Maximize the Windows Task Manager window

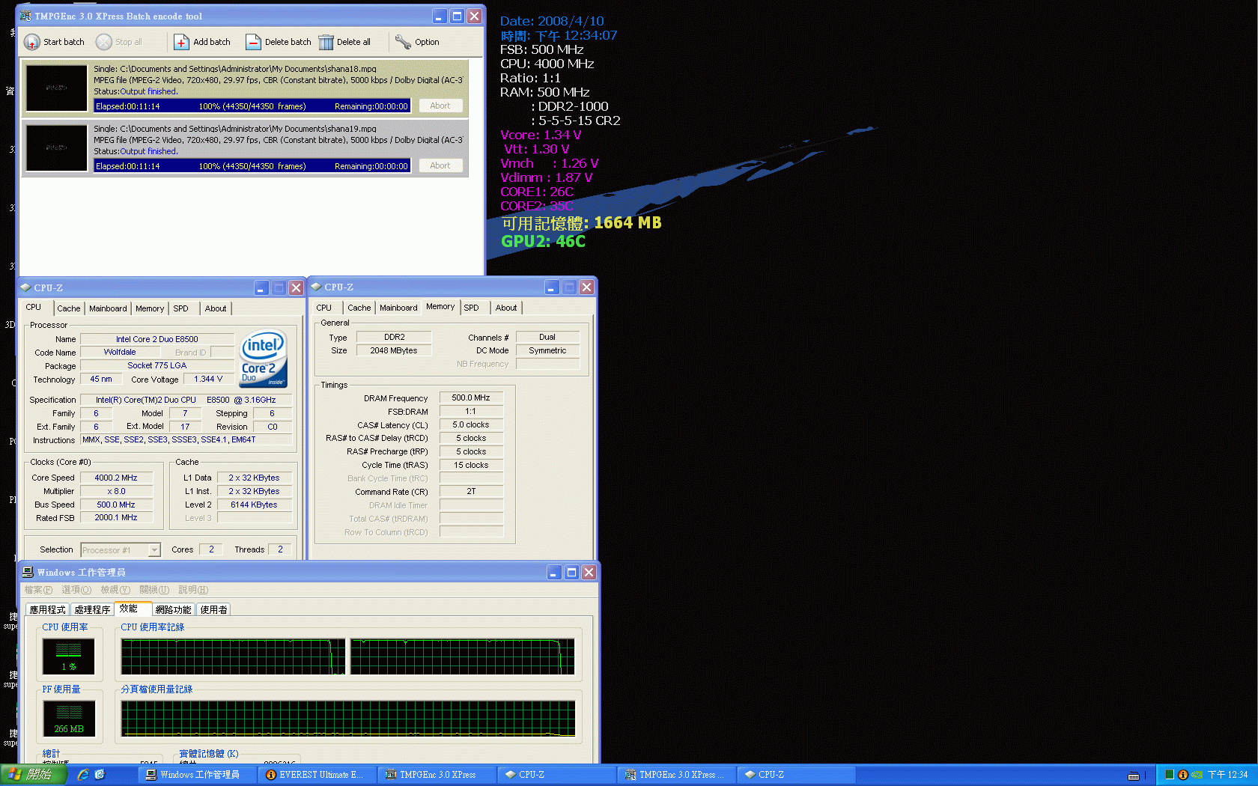click(571, 572)
